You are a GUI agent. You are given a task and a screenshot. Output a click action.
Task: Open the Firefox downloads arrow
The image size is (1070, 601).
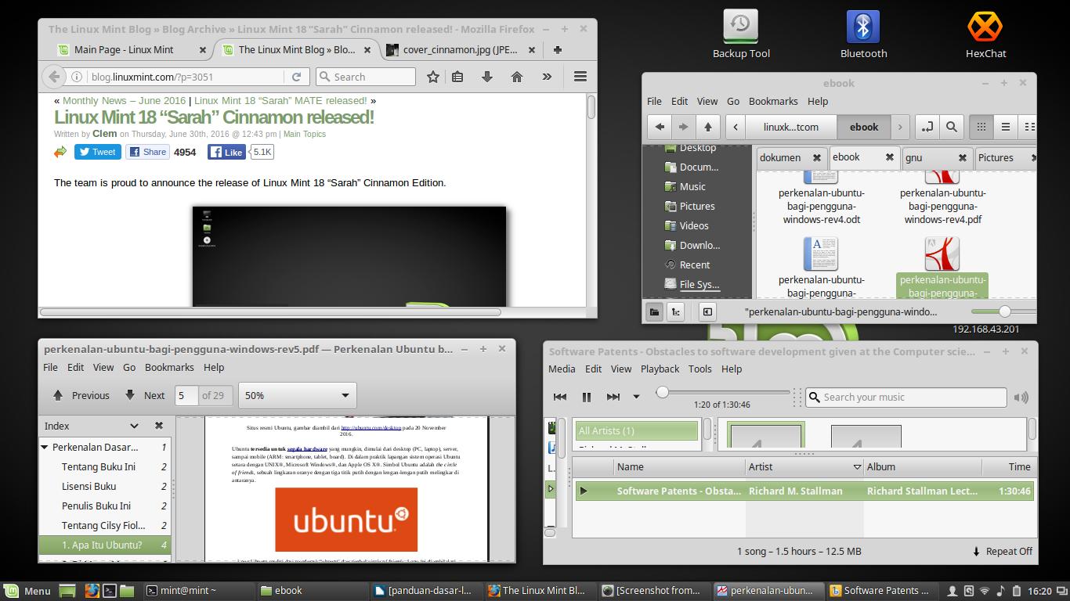pos(487,77)
